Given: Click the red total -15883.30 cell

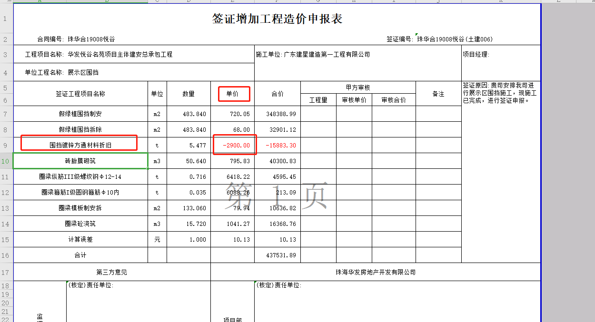Looking at the screenshot, I should point(278,145).
